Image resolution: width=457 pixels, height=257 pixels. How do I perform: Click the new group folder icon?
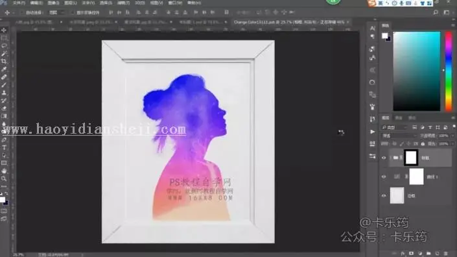point(428,254)
